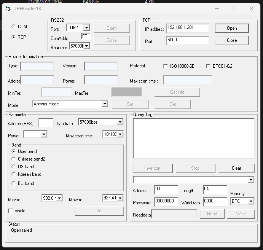Screen dimensions: 263x250
Task: Clear the Query Tag list
Action: click(236, 168)
